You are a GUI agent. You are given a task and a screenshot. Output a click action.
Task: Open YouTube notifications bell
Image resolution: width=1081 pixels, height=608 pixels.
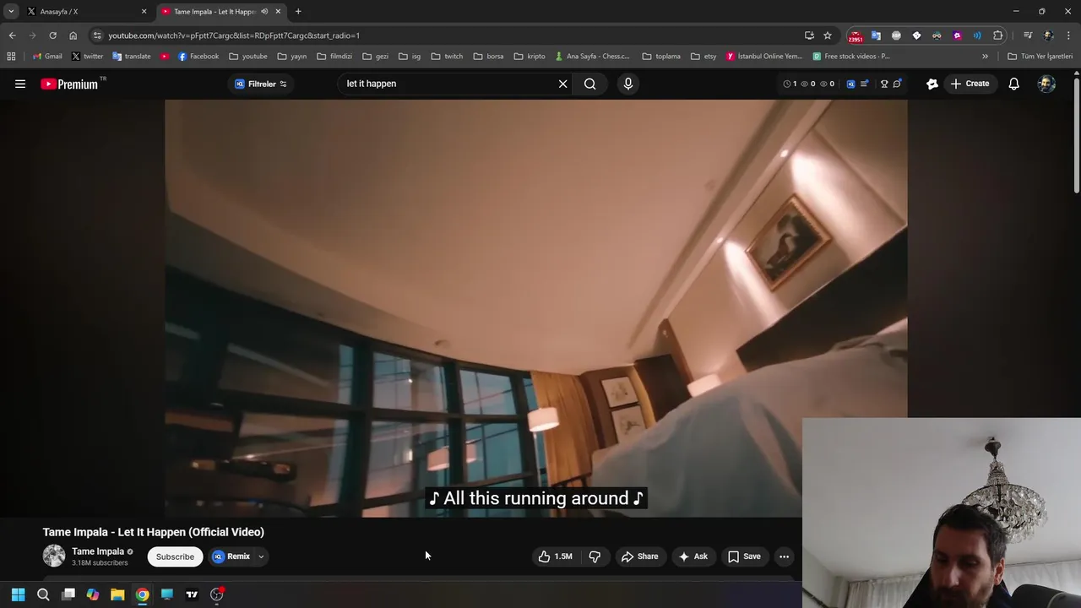pos(1013,84)
